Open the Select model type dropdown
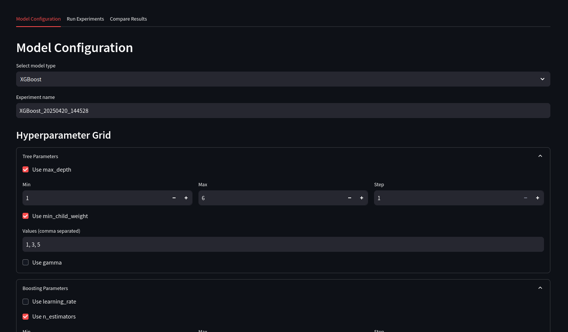Viewport: 568px width, 332px height. (x=283, y=79)
